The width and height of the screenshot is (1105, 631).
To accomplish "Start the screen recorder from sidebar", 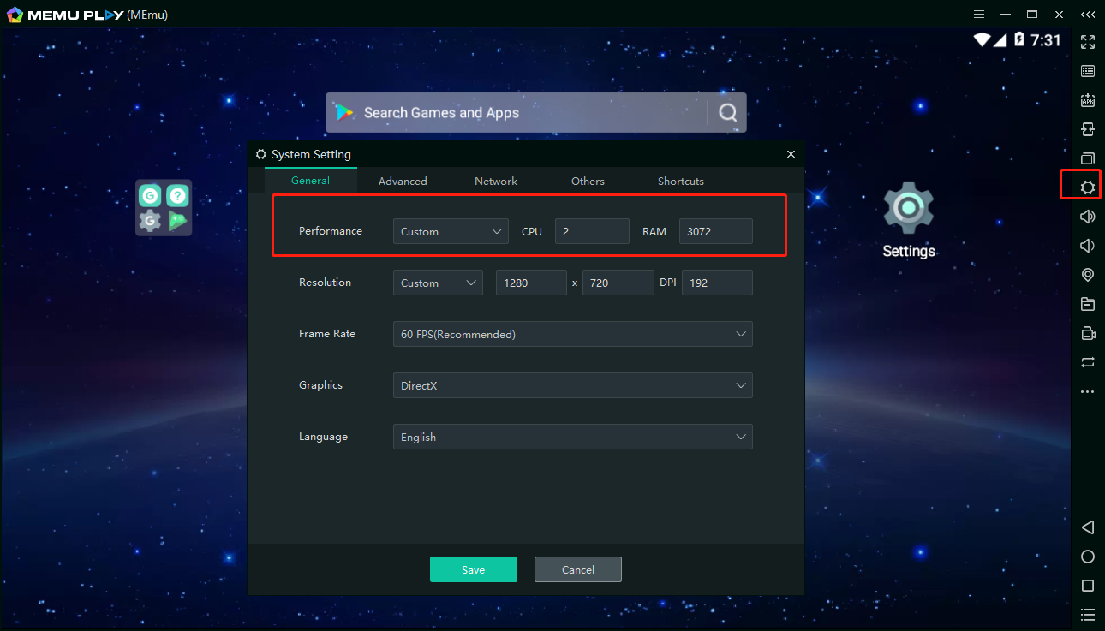I will [1088, 333].
